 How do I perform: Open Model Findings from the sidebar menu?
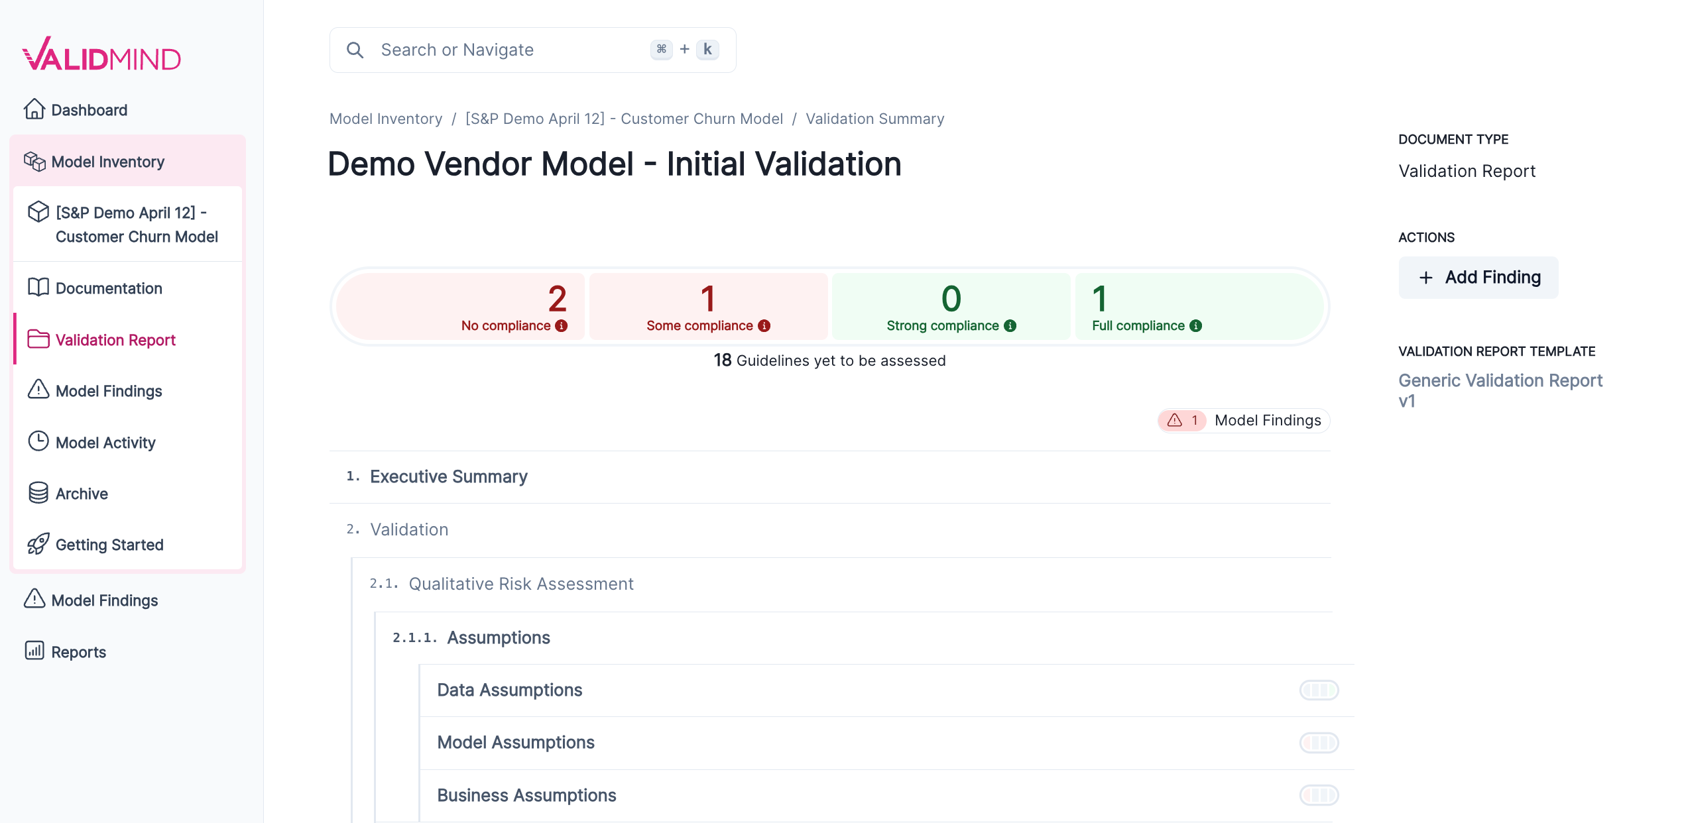(108, 390)
